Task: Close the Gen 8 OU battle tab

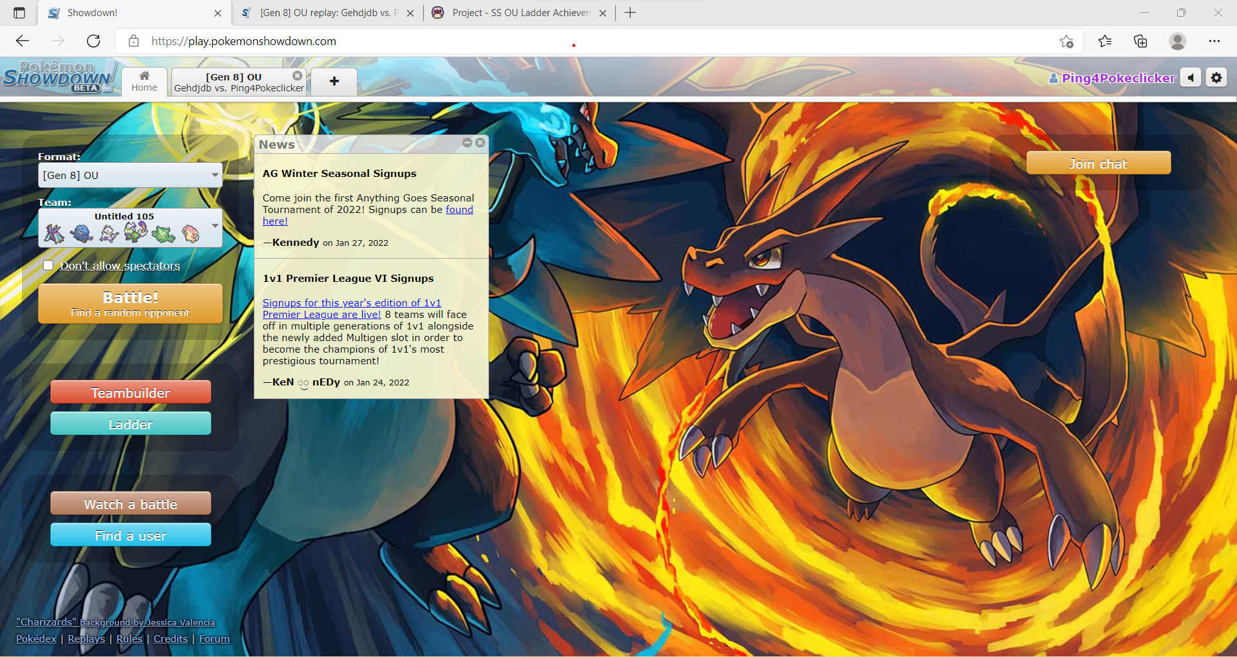Action: point(297,76)
